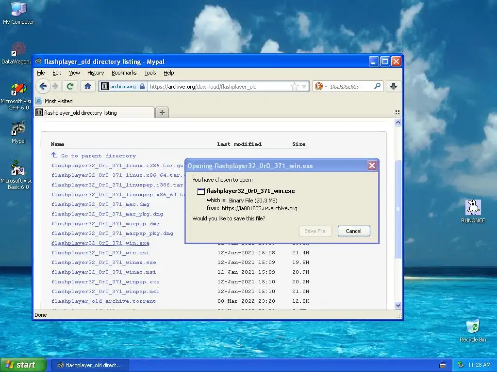Click the 21.4M size value

click(x=300, y=253)
